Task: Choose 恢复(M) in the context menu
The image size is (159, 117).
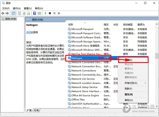Action: (x=129, y=73)
